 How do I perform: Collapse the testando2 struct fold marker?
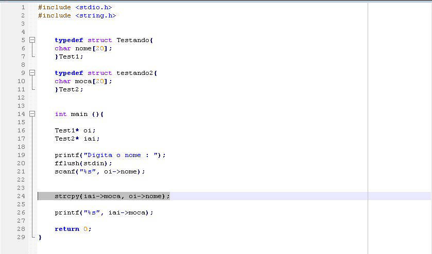tap(32, 73)
